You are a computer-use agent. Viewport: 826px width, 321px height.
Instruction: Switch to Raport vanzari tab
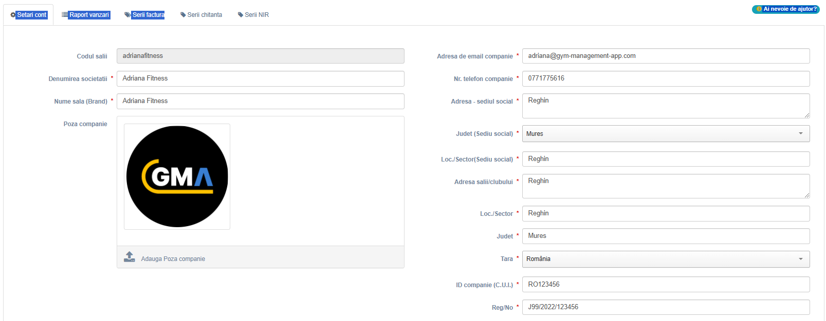86,15
